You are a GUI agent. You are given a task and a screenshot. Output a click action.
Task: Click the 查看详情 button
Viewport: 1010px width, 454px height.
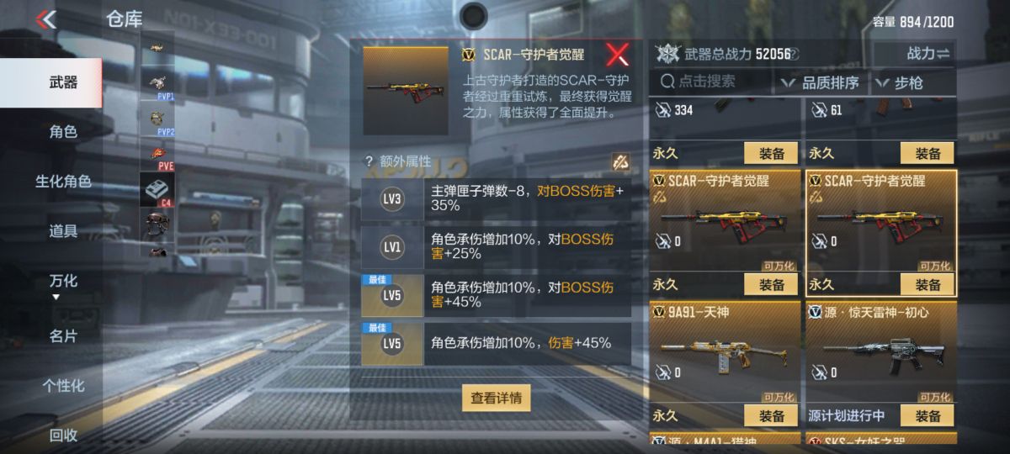click(x=496, y=398)
